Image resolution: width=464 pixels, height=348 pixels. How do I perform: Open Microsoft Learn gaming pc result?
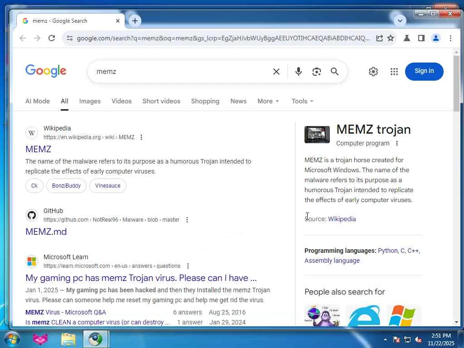click(x=141, y=278)
